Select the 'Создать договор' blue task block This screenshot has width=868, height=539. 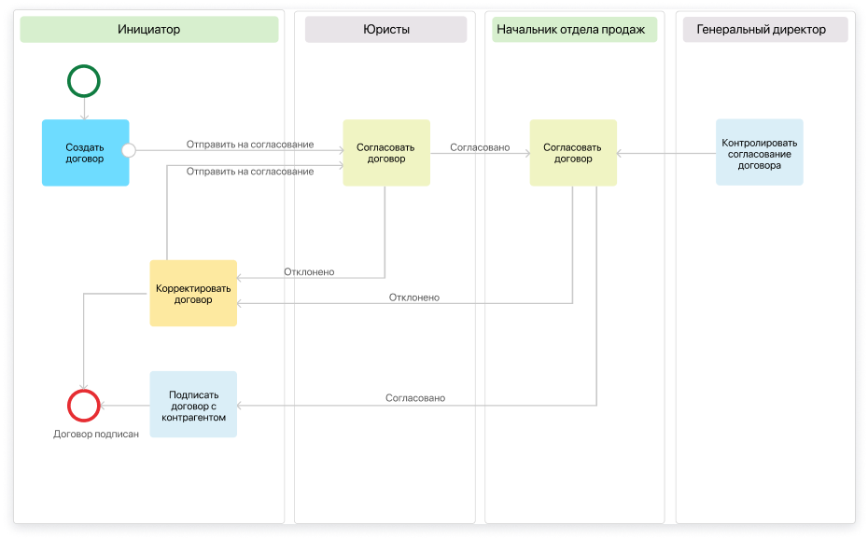pos(85,153)
